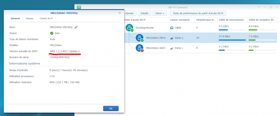The height and width of the screenshot is (116, 280).
Task: Click the Ajouter button
Action: coord(130,13)
